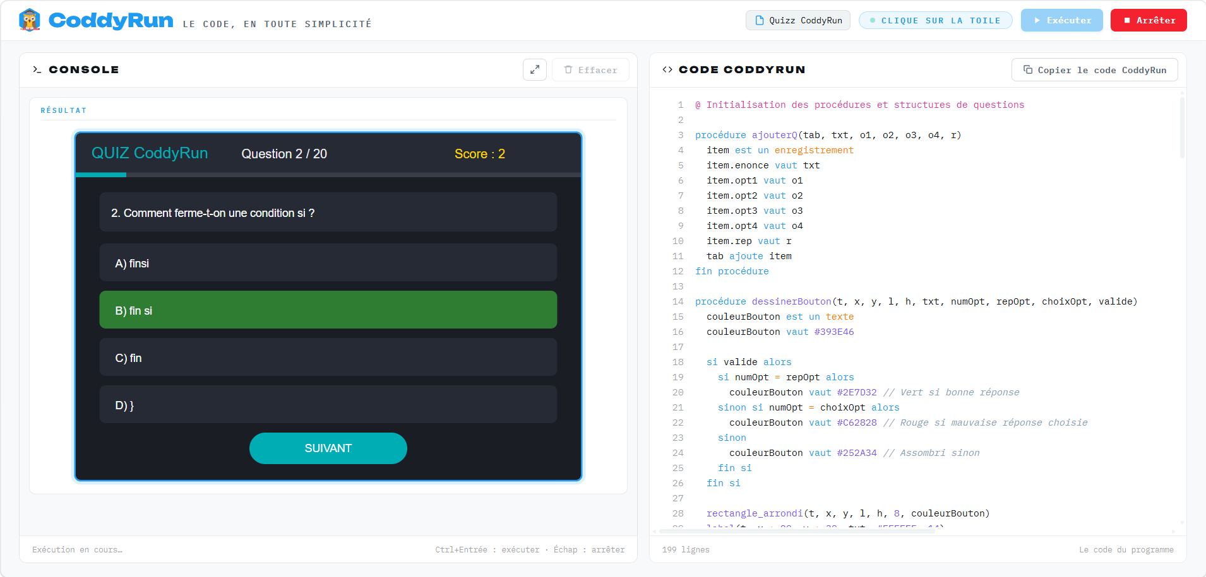
Task: Click the keyboard shortcuts hint text
Action: click(x=530, y=550)
